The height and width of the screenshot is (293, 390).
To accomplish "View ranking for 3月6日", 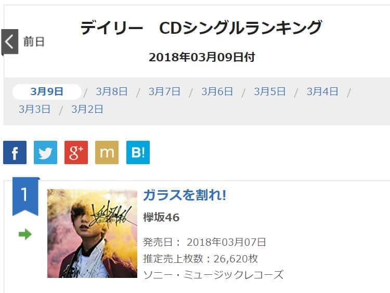I will click(x=217, y=92).
